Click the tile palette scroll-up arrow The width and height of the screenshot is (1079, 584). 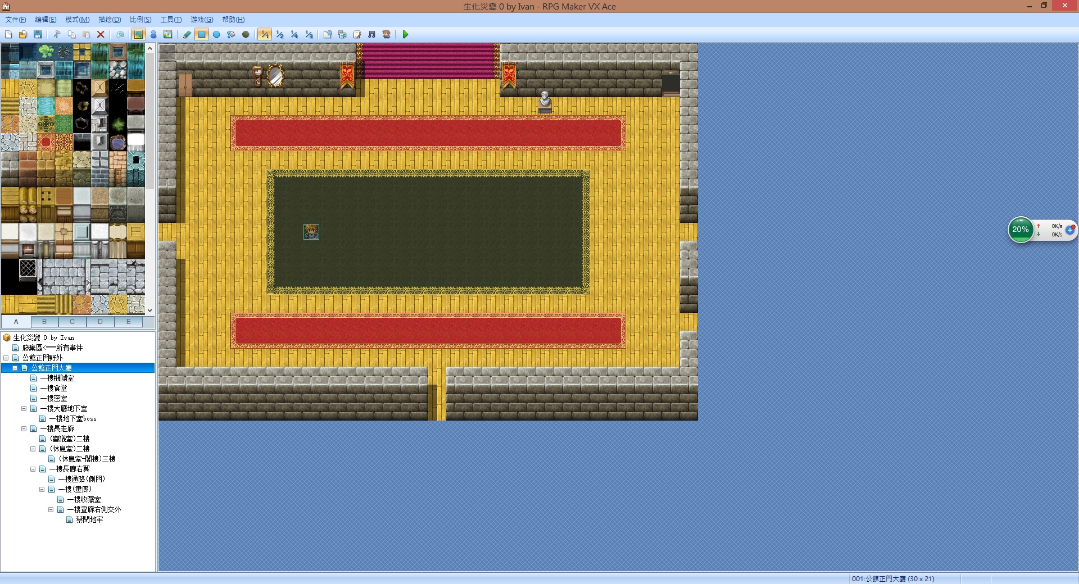point(150,48)
